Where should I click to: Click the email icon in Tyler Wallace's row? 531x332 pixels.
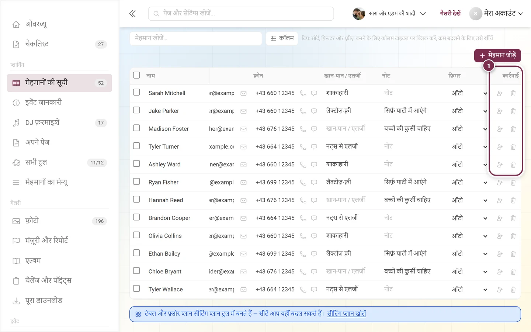[x=243, y=290]
